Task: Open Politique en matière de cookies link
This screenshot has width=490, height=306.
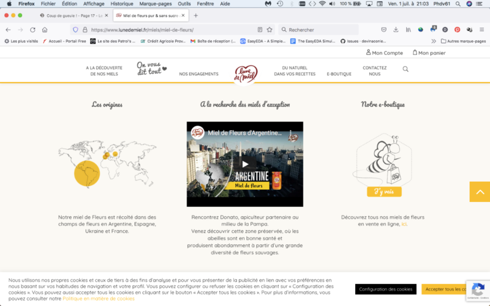Action: click(x=99, y=299)
